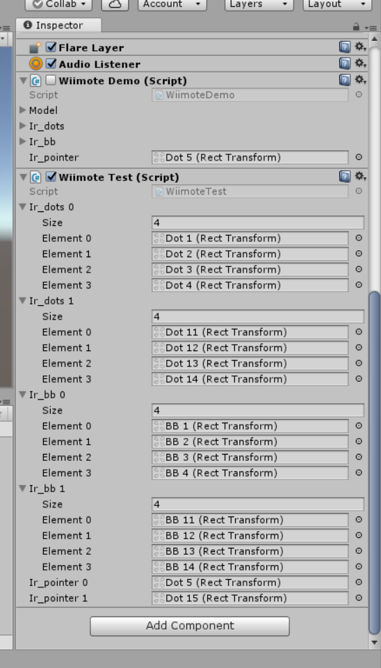
Task: Click the WiimoteTest script reference field
Action: coord(250,191)
